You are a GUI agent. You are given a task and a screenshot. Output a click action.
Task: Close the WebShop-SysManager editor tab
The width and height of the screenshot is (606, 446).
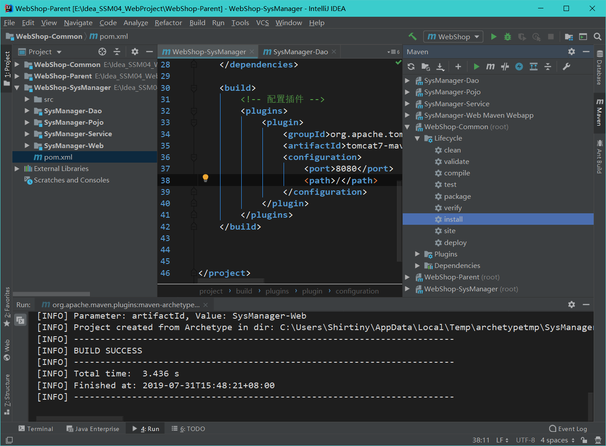click(x=252, y=52)
